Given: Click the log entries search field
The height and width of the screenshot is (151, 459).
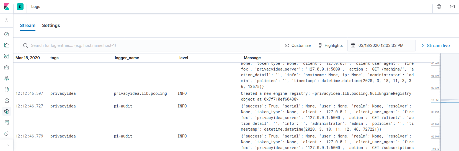Looking at the screenshot, I should coord(150,45).
